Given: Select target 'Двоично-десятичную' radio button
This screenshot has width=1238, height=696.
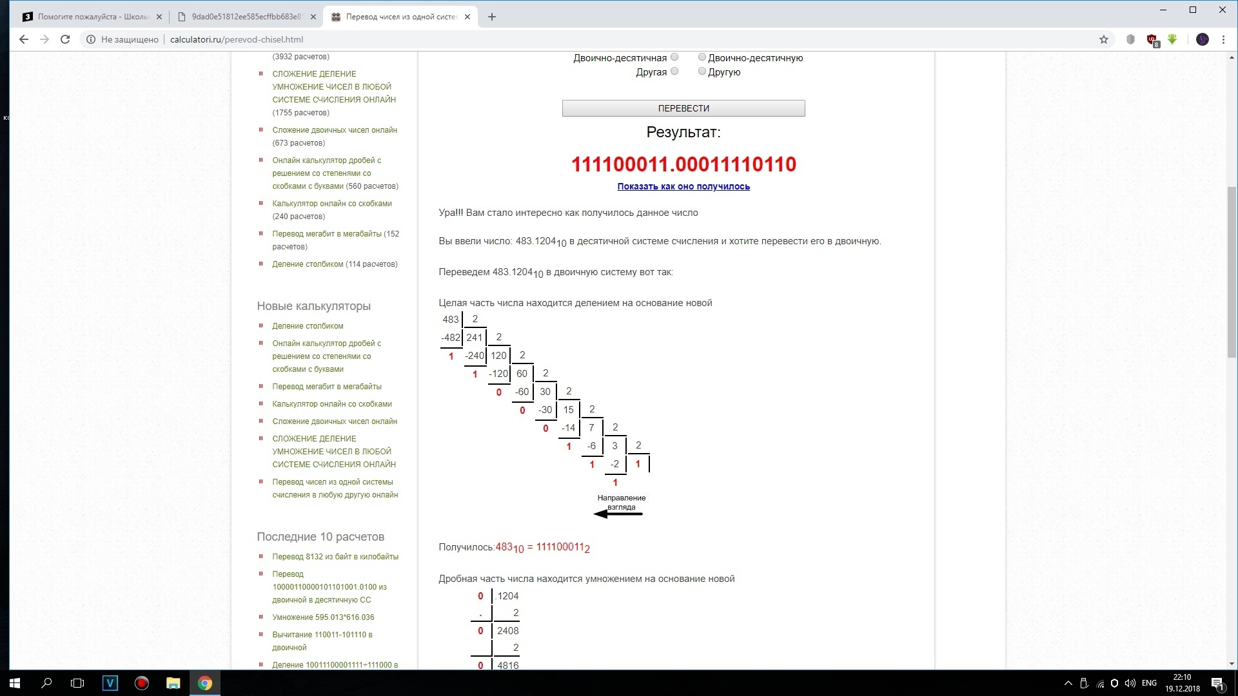Looking at the screenshot, I should 702,57.
